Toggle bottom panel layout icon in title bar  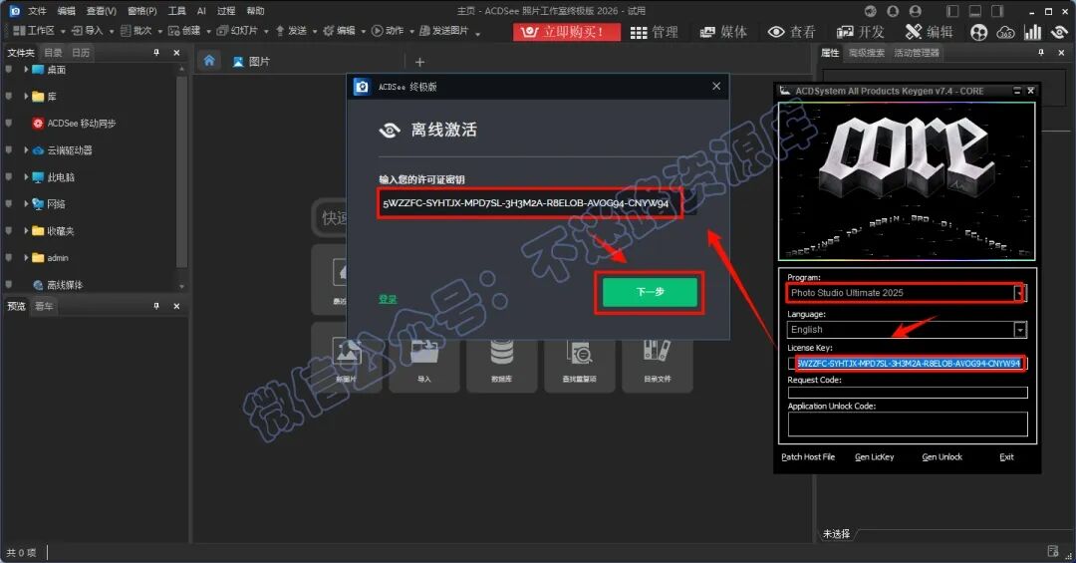975,11
